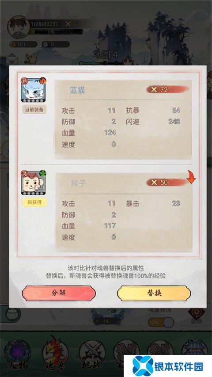The width and height of the screenshot is (212, 377).
Task: Tap the 地图-4 map progress track
Action: [x=106, y=63]
